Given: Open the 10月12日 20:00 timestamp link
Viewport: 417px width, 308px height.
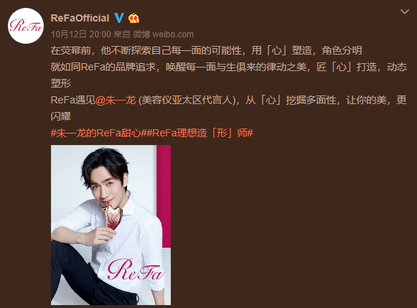Looking at the screenshot, I should [x=81, y=34].
